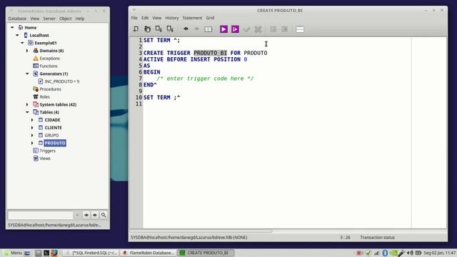Click the trigger code comment on line 7

[205, 79]
